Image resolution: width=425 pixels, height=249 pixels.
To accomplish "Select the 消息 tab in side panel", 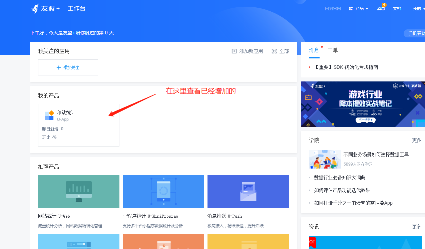I will point(314,50).
